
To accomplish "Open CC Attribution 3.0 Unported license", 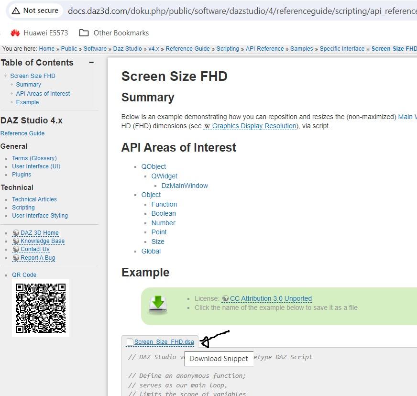I will point(271,298).
